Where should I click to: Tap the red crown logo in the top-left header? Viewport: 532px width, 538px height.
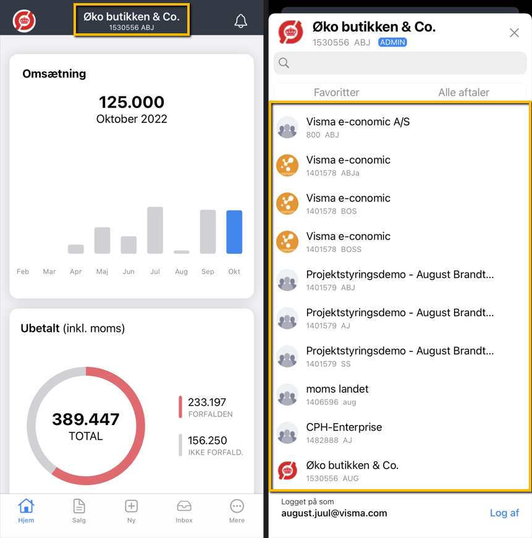[25, 21]
